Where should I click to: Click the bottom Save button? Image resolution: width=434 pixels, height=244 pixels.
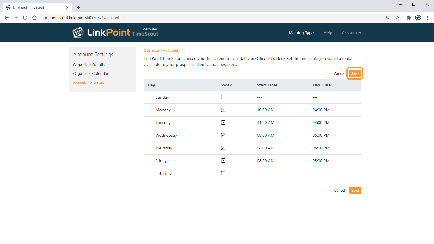pos(355,190)
